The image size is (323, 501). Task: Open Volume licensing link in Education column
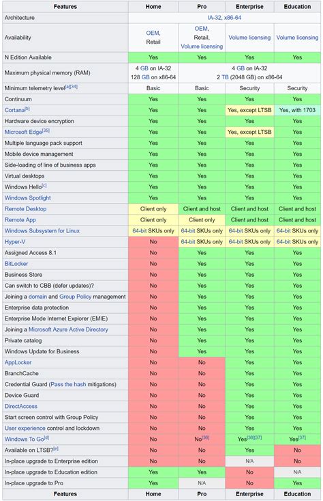(x=297, y=38)
